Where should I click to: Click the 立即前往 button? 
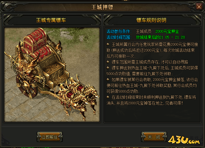(x=50, y=137)
